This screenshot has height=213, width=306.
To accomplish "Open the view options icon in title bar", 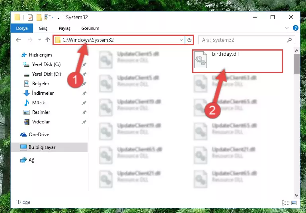I will [x=48, y=18].
